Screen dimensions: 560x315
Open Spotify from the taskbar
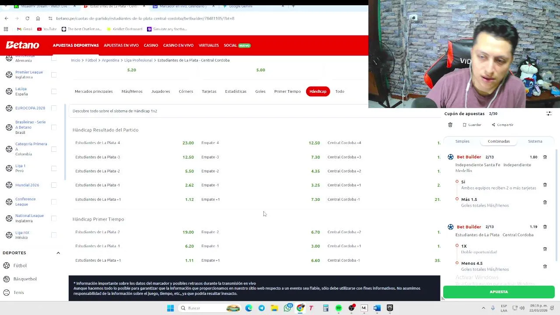click(x=339, y=308)
